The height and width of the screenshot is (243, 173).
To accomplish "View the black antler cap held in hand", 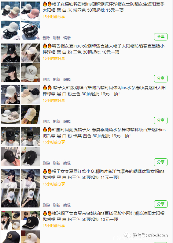I will (x=11, y=156).
